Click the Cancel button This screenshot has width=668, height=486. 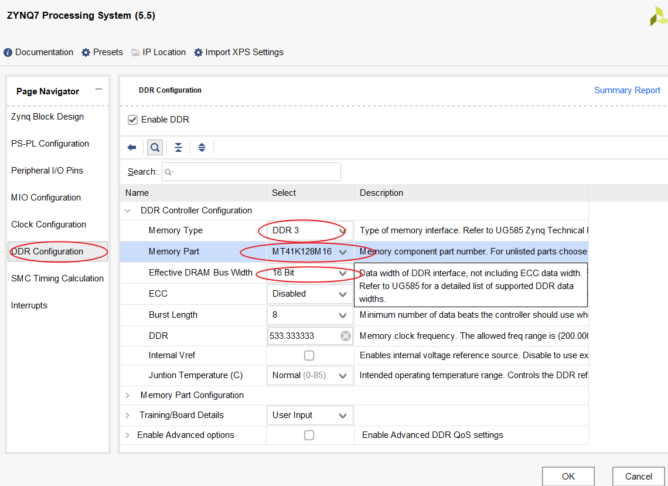coord(639,477)
